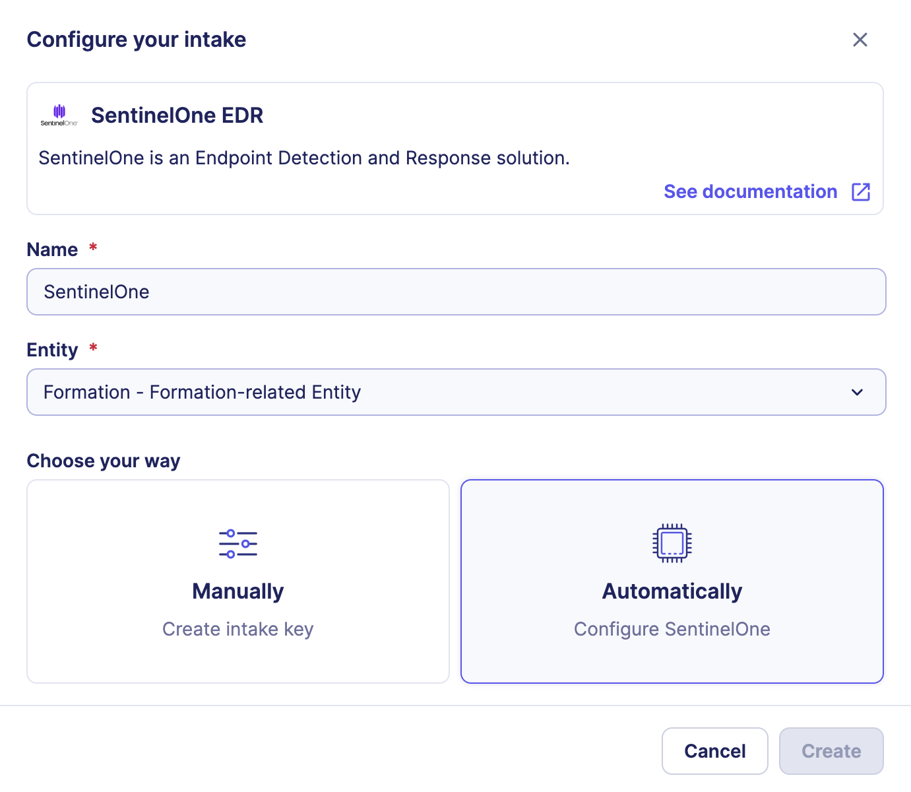Click the Name field label
The width and height of the screenshot is (911, 792).
52,249
